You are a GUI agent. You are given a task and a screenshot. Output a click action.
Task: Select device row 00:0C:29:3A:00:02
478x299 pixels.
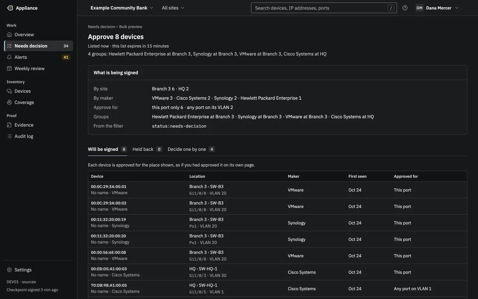click(278, 206)
